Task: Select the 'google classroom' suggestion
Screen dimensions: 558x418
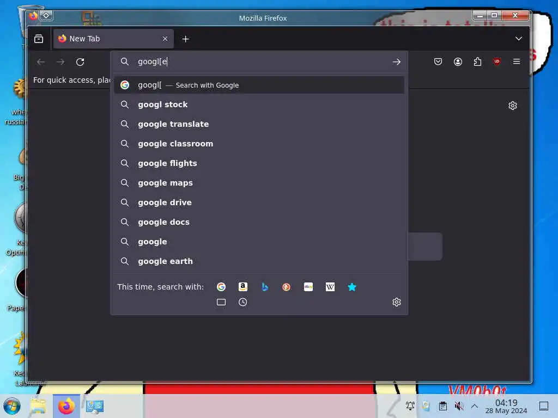Action: [x=259, y=144]
